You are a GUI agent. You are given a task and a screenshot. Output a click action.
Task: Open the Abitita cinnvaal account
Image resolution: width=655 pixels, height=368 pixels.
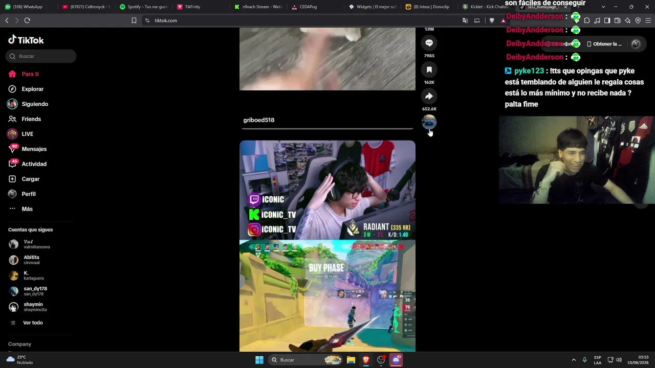pyautogui.click(x=31, y=260)
